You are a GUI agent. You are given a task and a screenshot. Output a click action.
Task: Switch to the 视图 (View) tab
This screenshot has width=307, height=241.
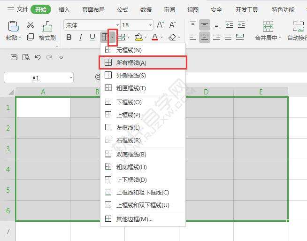click(193, 9)
